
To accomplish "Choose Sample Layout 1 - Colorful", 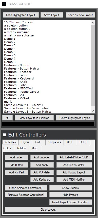I will 24,105.
